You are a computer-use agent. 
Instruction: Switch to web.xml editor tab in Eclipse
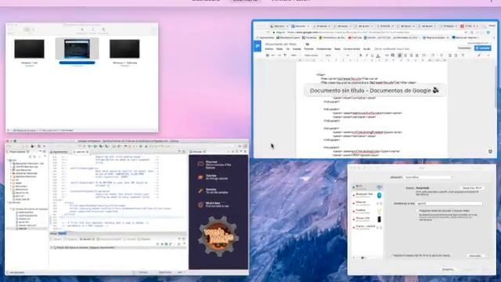pos(81,152)
